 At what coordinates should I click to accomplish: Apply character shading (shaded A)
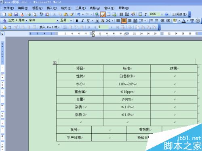[103, 21]
